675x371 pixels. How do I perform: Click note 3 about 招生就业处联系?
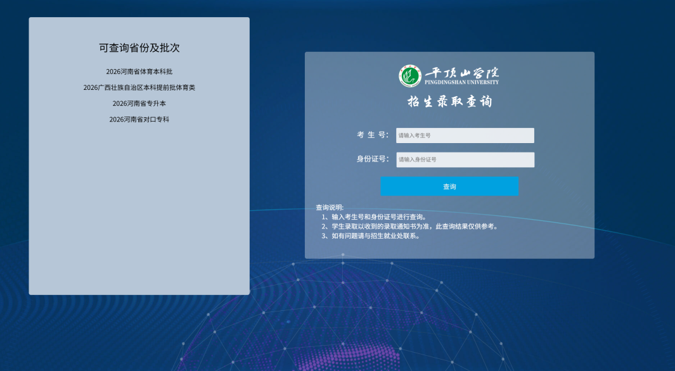(371, 236)
